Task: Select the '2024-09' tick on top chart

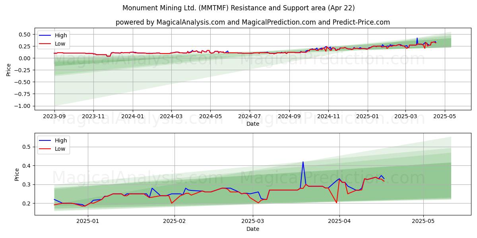Action: point(289,116)
